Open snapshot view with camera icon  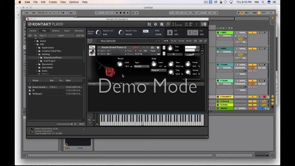(152, 47)
